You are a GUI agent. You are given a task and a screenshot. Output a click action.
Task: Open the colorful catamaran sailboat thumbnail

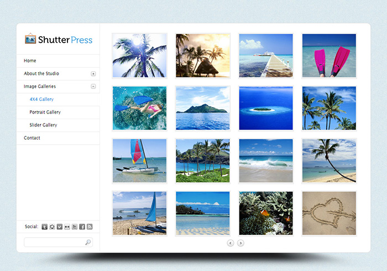click(x=139, y=161)
